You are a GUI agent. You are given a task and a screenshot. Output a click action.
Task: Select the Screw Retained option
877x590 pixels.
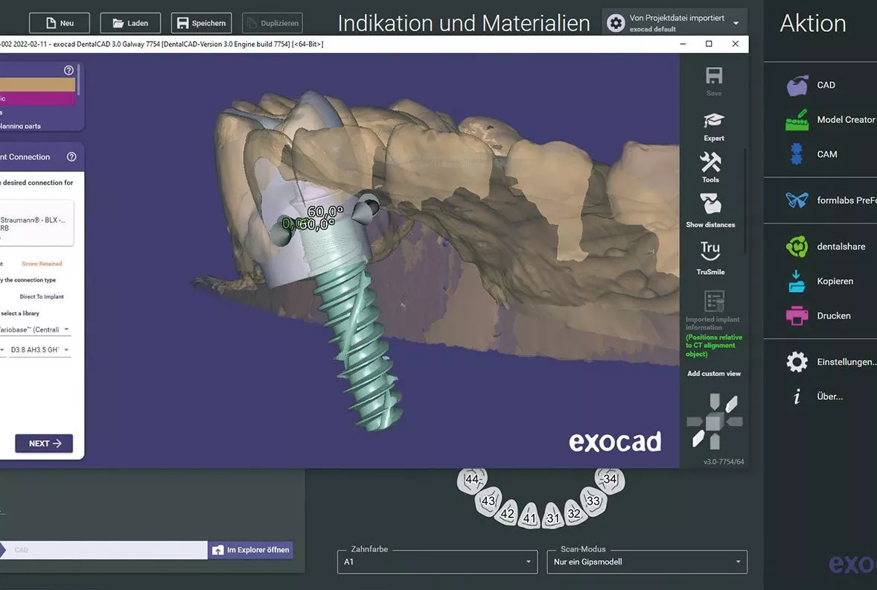42,264
